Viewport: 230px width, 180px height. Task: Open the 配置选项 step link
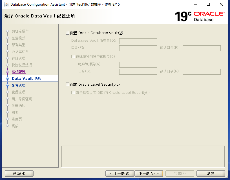[19, 85]
